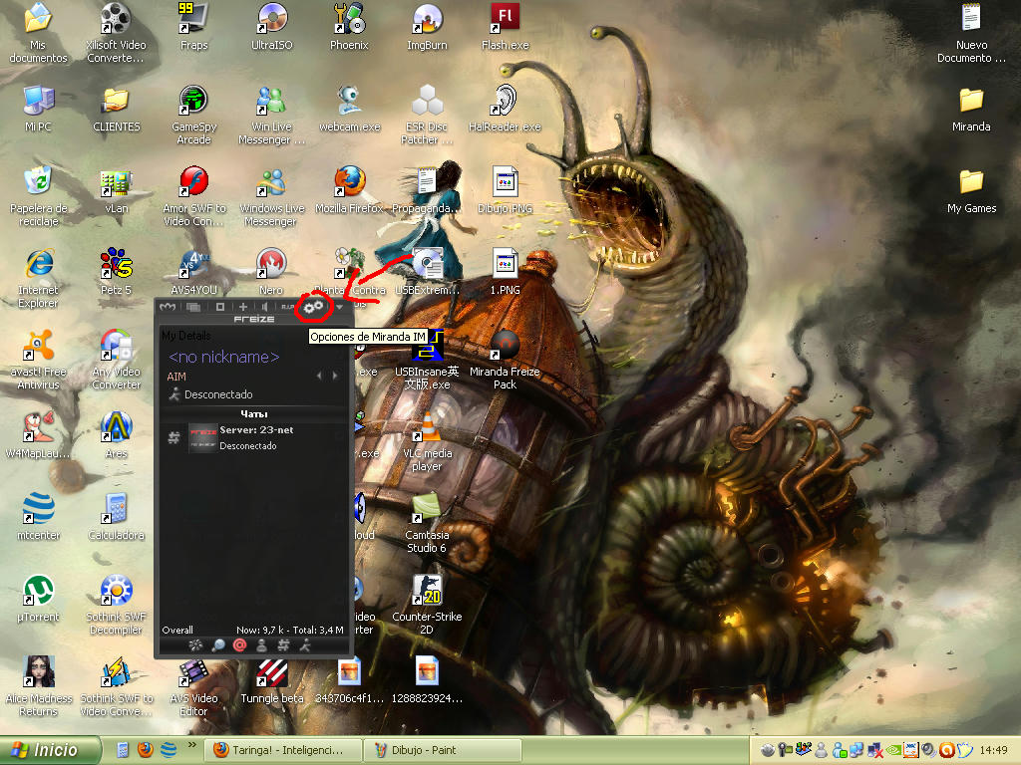Image resolution: width=1021 pixels, height=765 pixels.
Task: Go to previous account with left arrow
Action: click(319, 376)
